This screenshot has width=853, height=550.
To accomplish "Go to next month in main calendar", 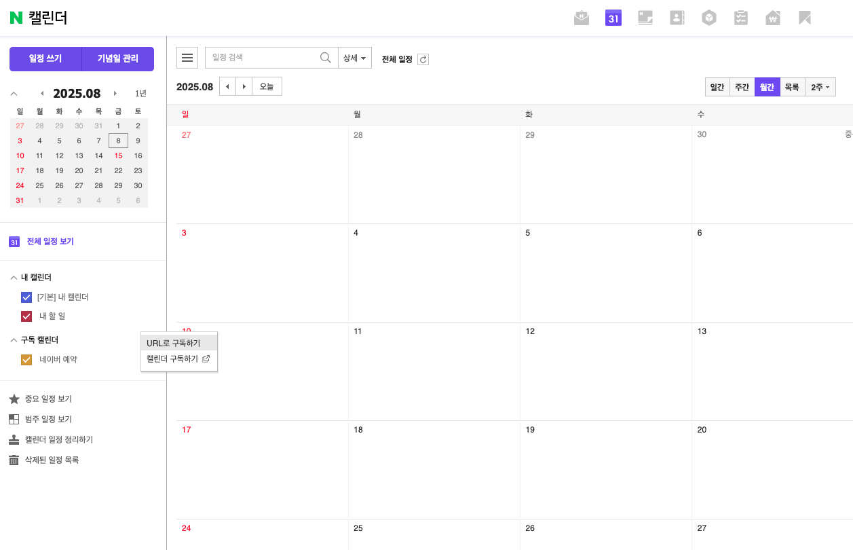I will coord(244,86).
